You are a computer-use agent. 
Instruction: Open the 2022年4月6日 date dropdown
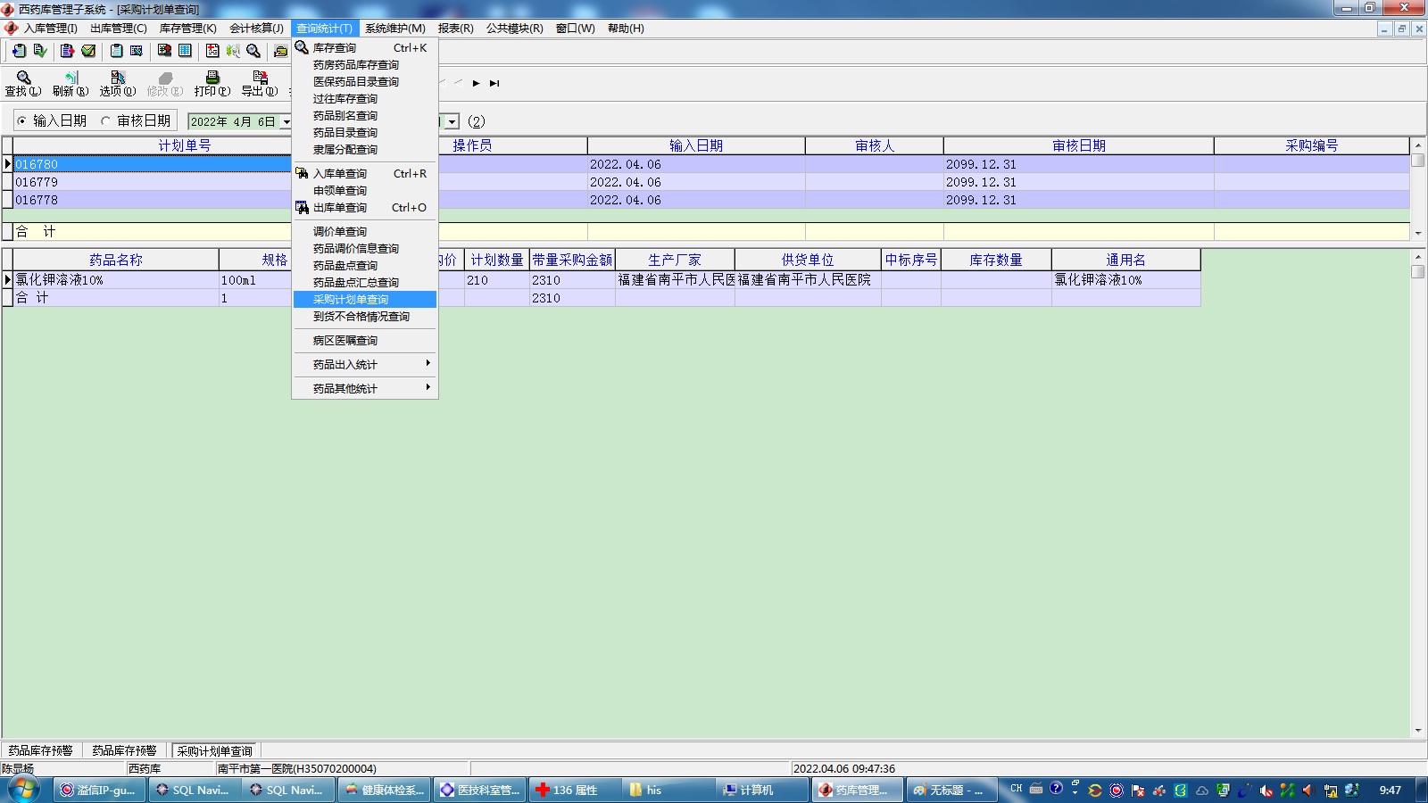(286, 121)
